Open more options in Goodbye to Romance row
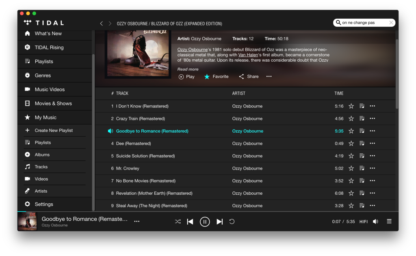This screenshot has height=256, width=416. 373,131
